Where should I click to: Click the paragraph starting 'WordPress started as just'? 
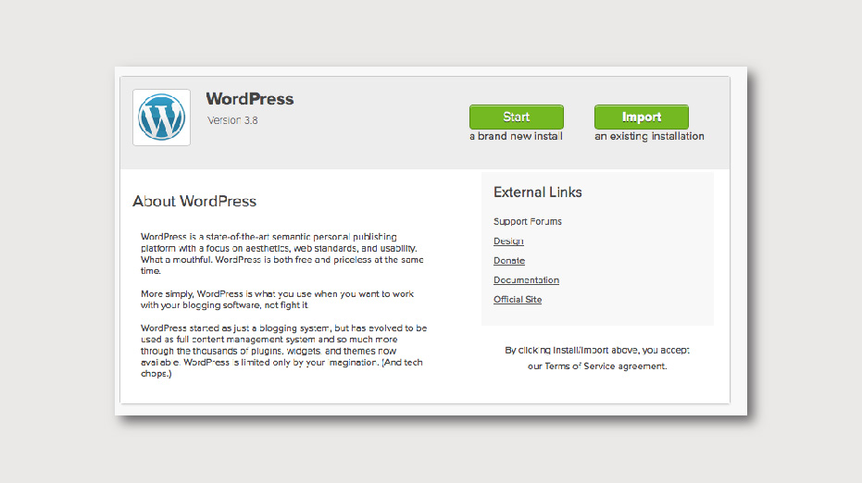click(283, 351)
